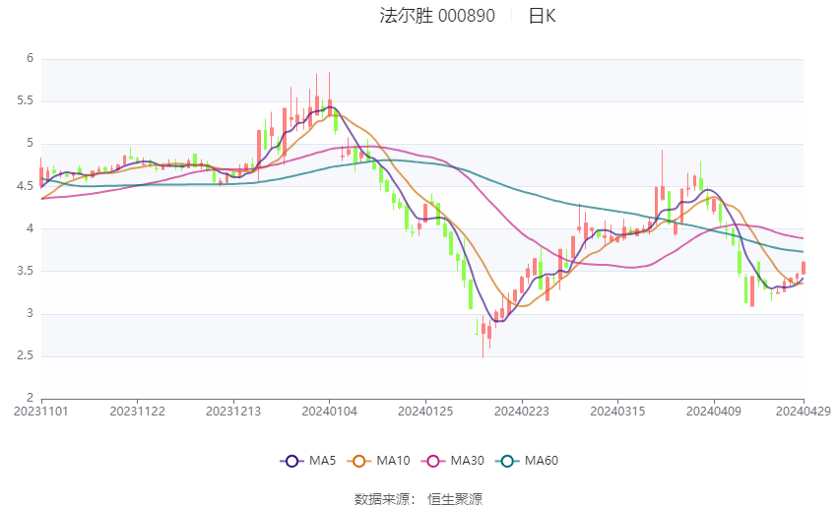Select the x-axis date label 20231213
The image size is (837, 509).
[x=233, y=412]
